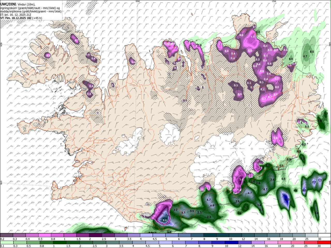Select the 'Vindur (10m)' header label

click(26, 4)
